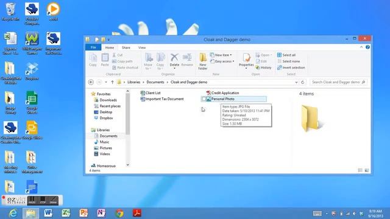The height and width of the screenshot is (219, 390).
Task: Expand the Libraries breadcrumb arrow
Action: click(x=143, y=82)
